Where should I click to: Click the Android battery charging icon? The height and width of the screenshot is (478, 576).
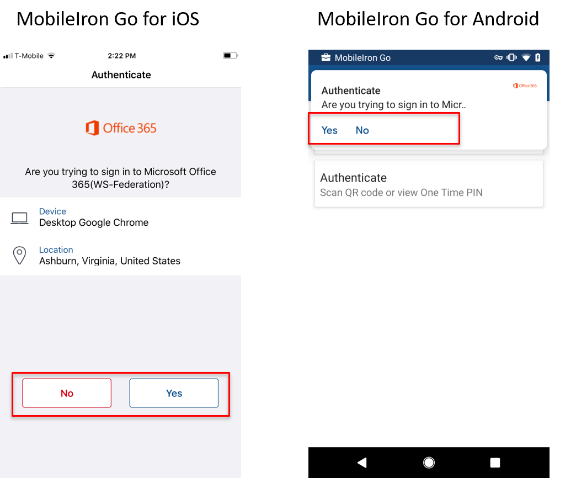tap(538, 57)
